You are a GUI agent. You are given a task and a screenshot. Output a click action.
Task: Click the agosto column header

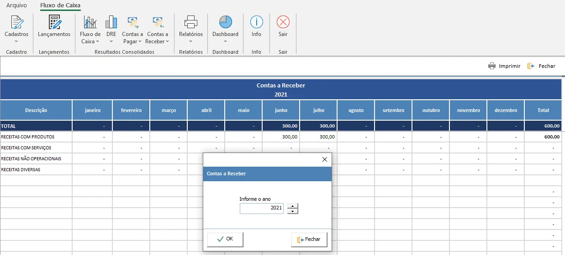pos(356,110)
